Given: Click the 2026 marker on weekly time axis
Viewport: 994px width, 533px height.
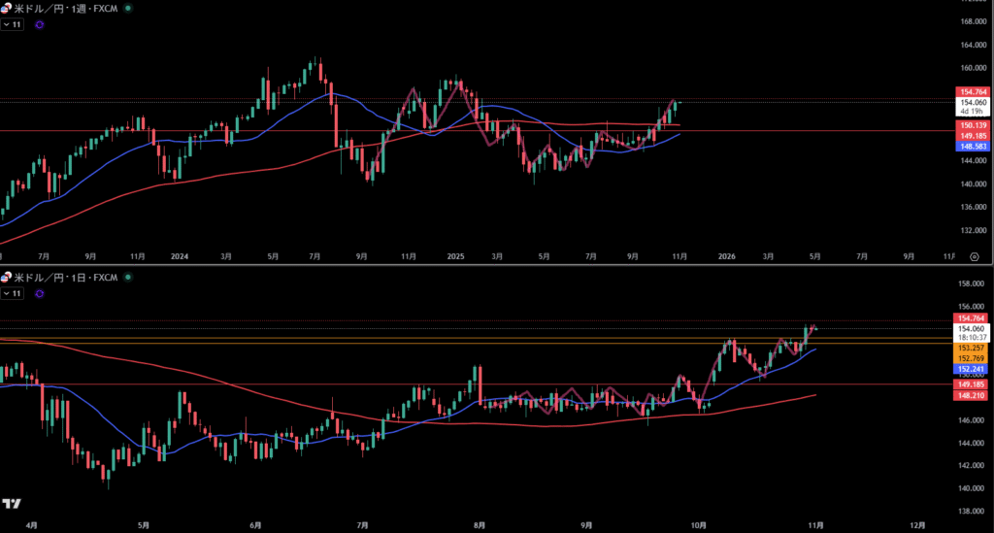Looking at the screenshot, I should [x=725, y=256].
